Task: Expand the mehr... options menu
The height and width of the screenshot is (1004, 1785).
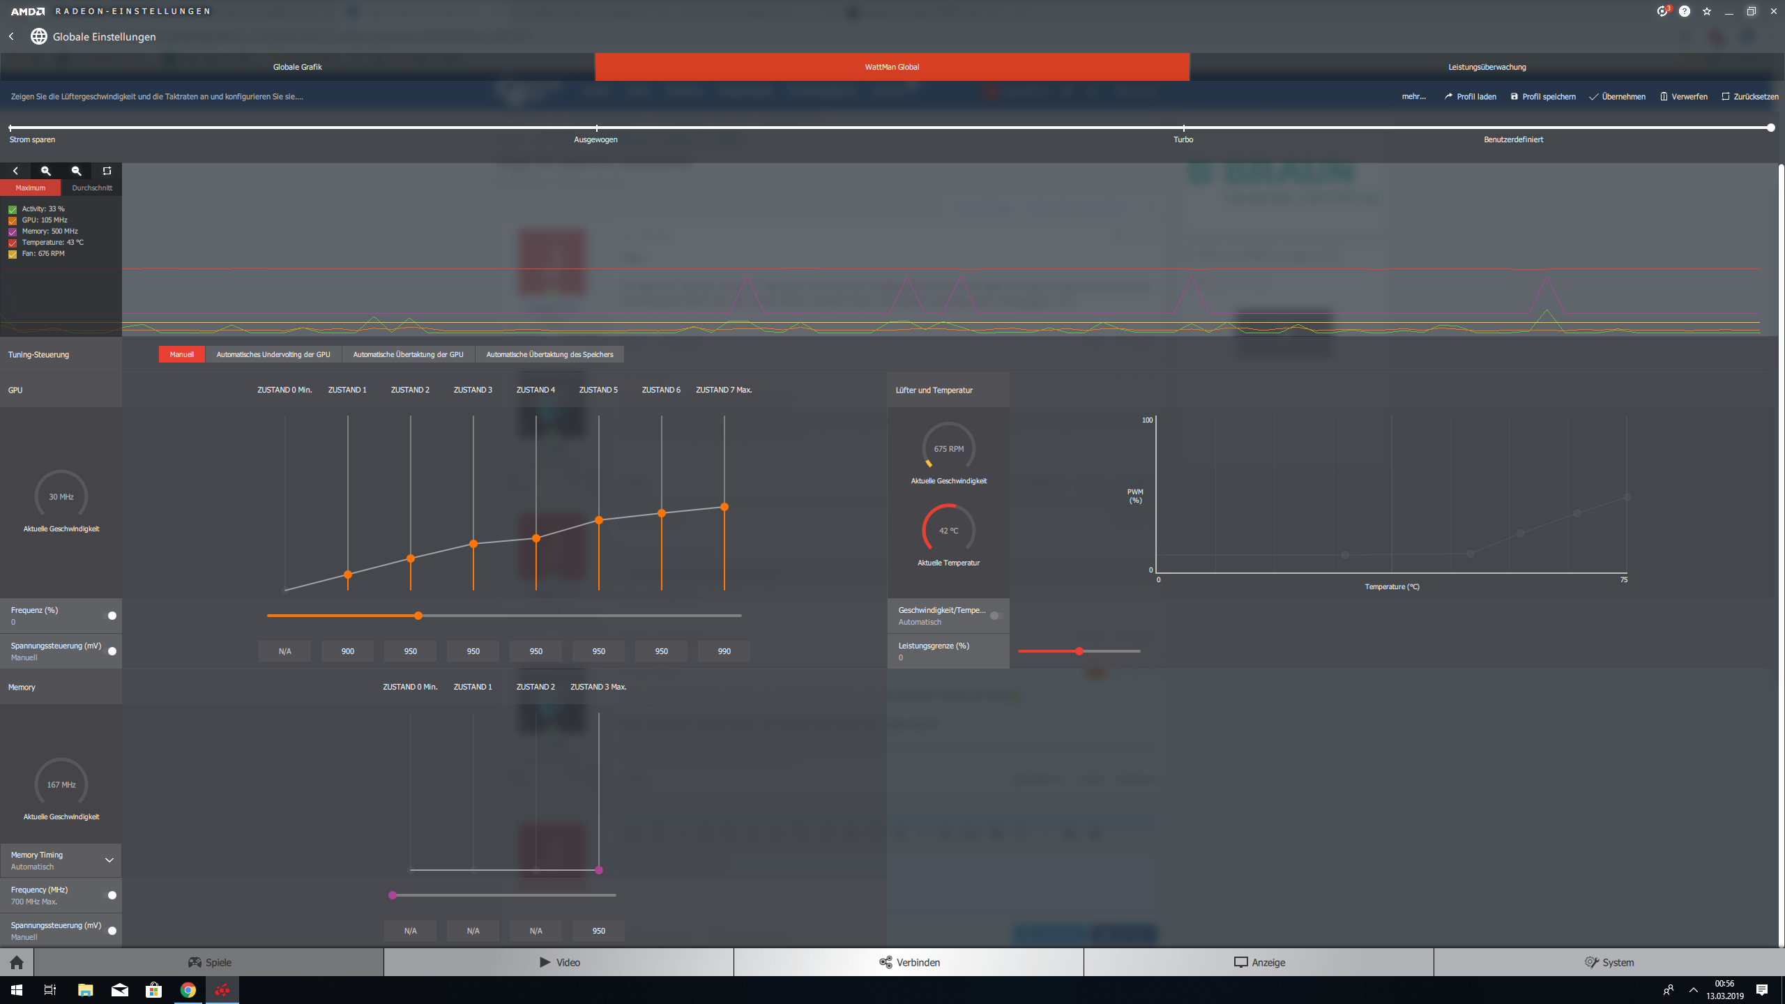Action: 1413,97
